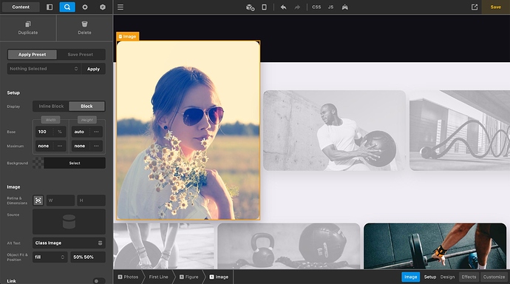This screenshot has width=510, height=284.
Task: Go to Figure in the breadcrumb
Action: point(189,277)
